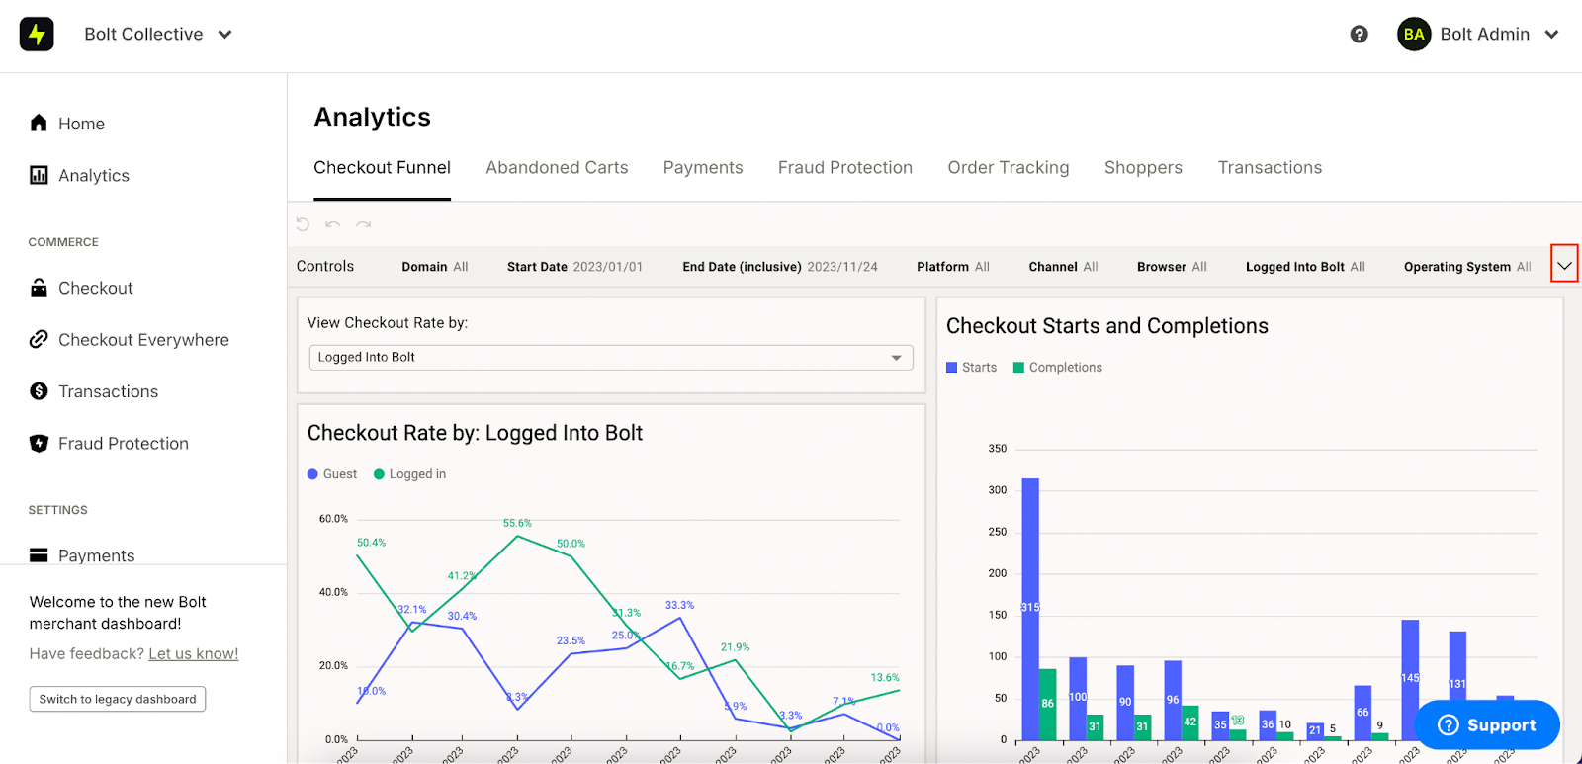Switch to the Shoppers tab

click(1143, 168)
